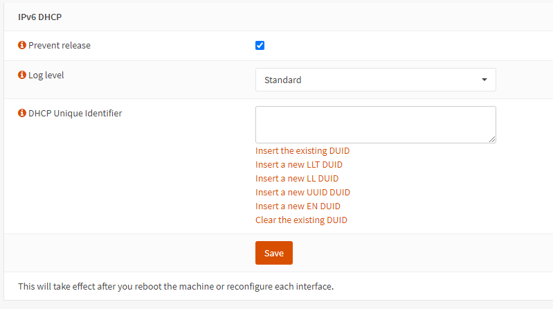
Task: Clear the existing DUID
Action: pyautogui.click(x=301, y=220)
